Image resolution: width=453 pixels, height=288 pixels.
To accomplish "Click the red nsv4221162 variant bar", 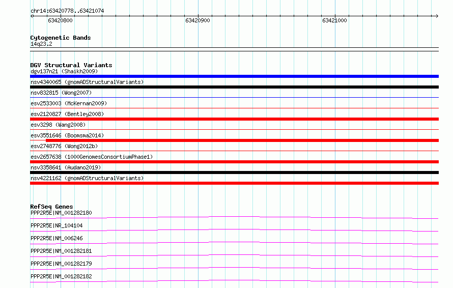I will pyautogui.click(x=234, y=183).
